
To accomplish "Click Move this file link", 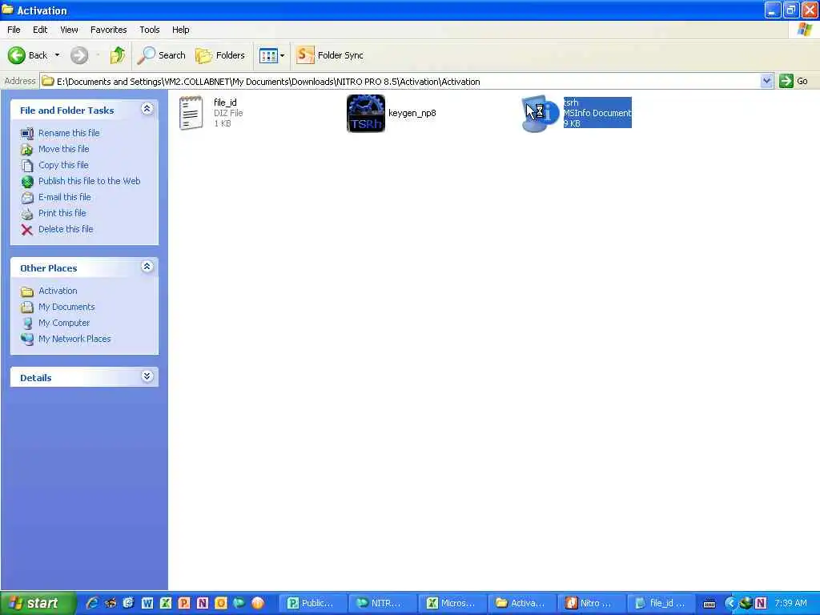I will (x=64, y=149).
